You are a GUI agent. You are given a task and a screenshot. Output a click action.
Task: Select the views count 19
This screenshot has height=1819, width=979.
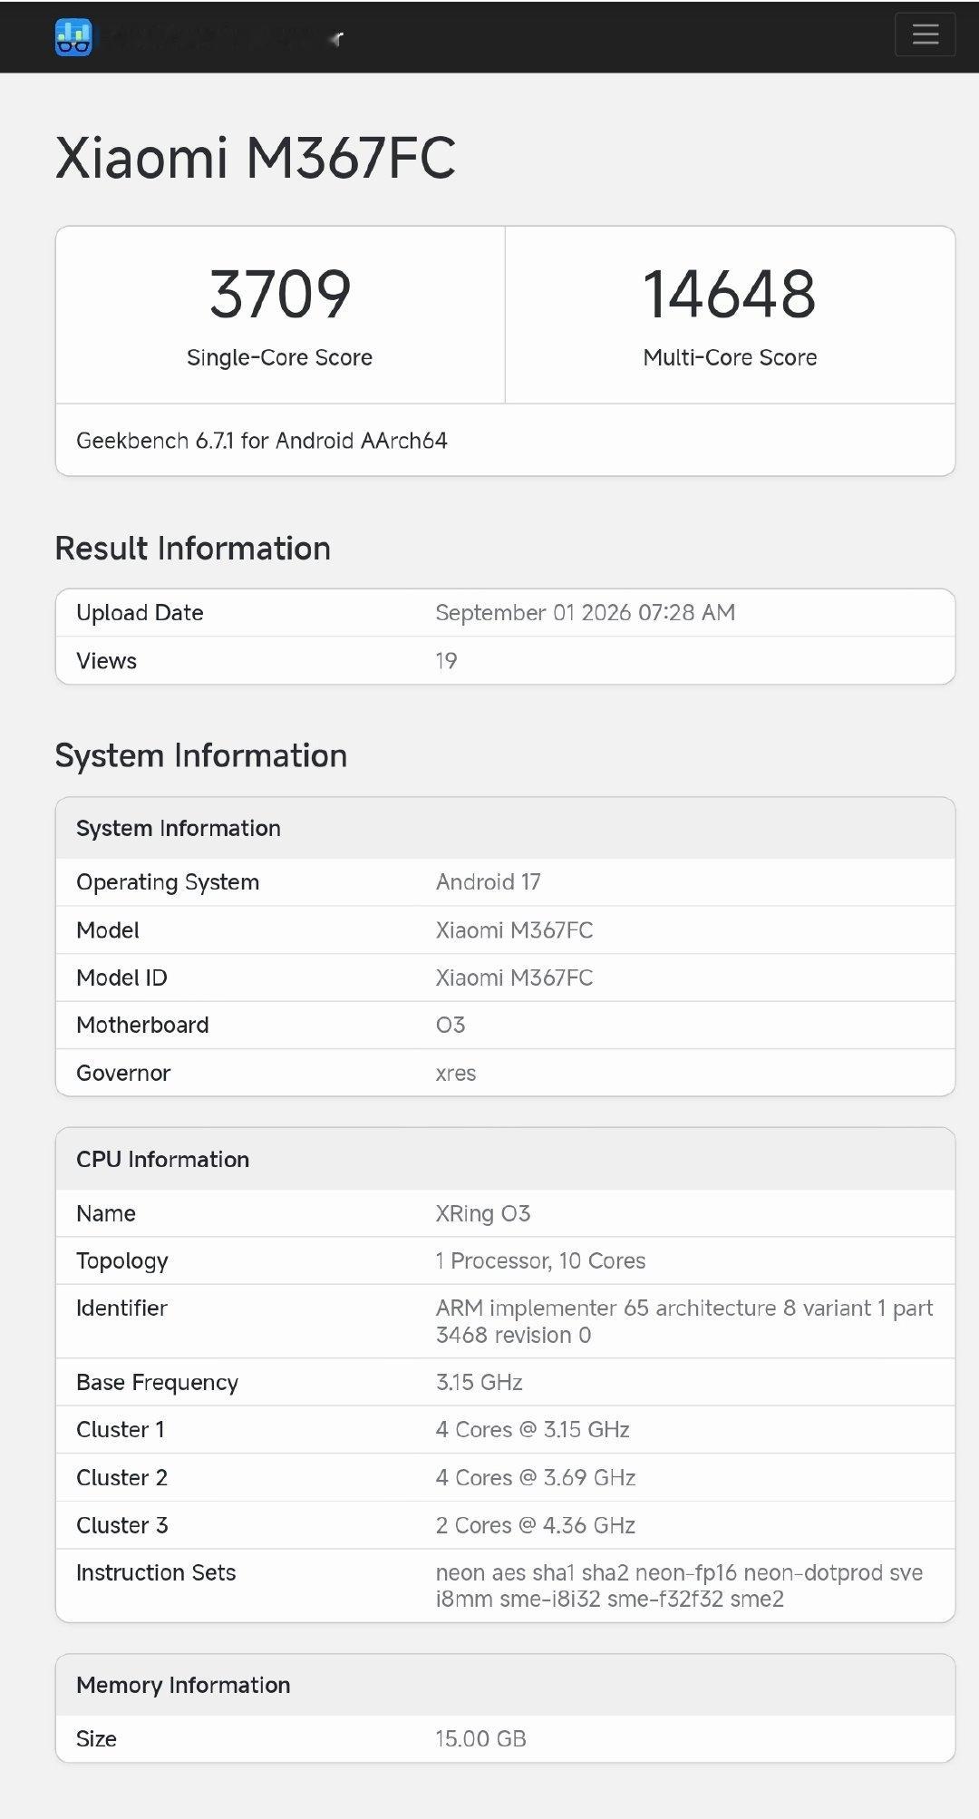click(446, 661)
